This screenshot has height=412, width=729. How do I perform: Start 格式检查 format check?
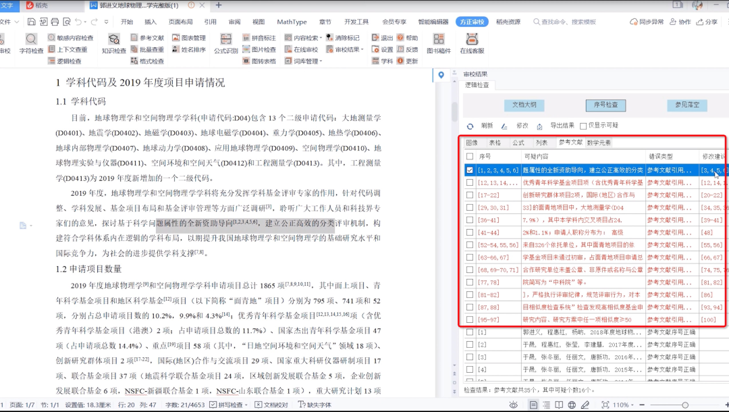point(147,61)
